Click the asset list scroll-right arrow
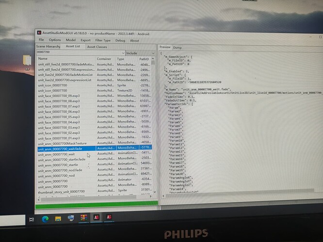Image resolution: width=323 pixels, height=242 pixels. coord(150,197)
